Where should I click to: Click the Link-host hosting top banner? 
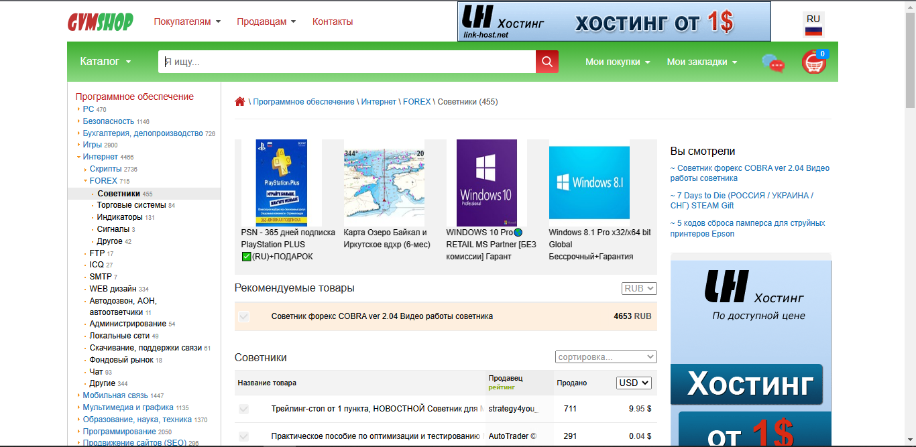[614, 21]
